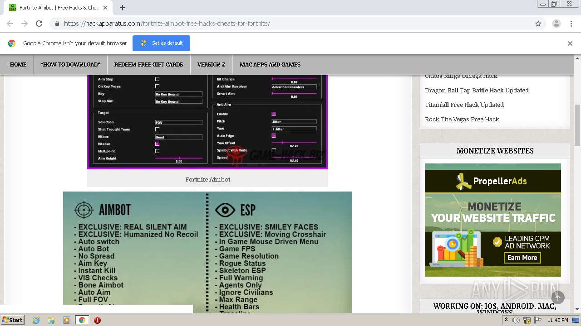Open Titanfall Free Hack Updated link
The width and height of the screenshot is (581, 326).
pos(464,105)
